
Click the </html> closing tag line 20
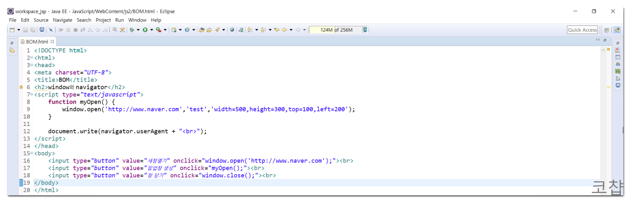tap(46, 190)
